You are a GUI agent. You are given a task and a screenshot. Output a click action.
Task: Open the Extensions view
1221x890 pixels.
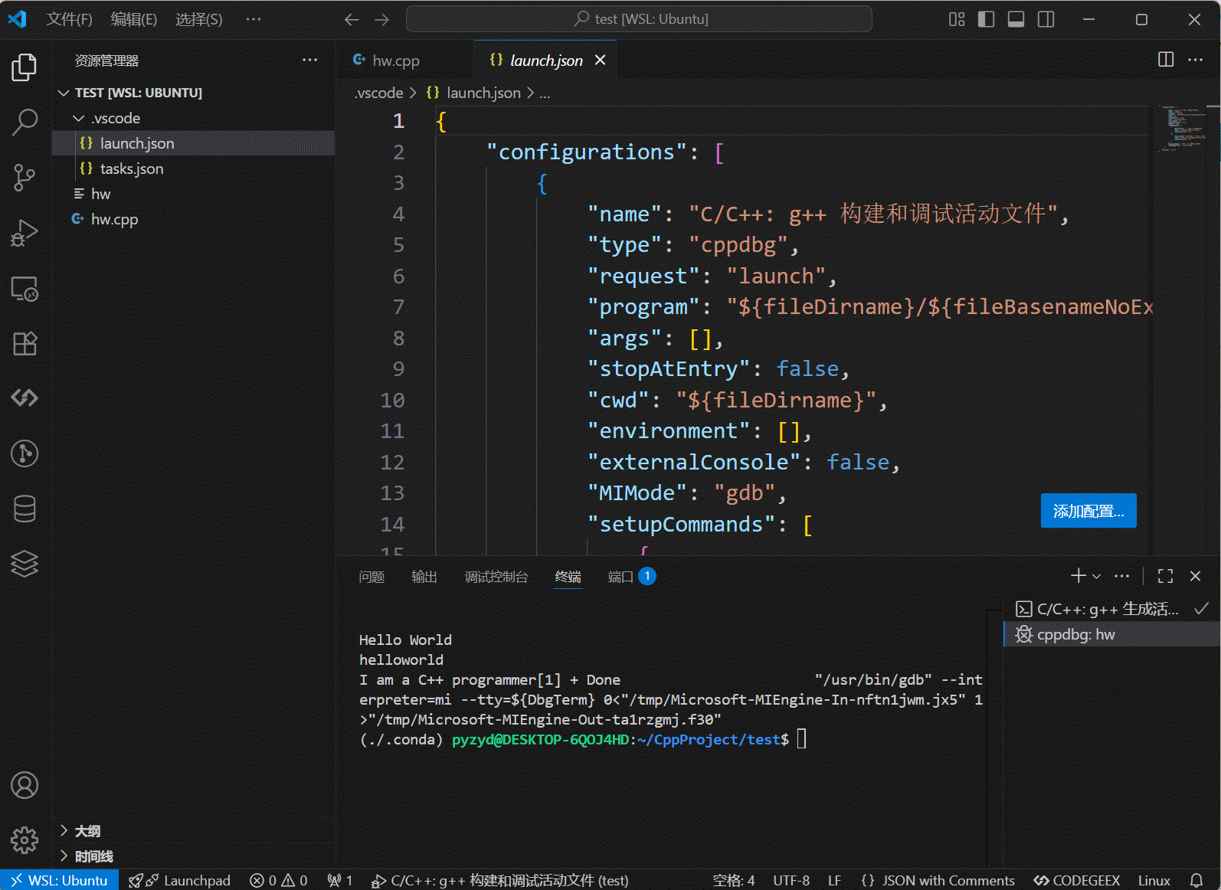coord(25,344)
